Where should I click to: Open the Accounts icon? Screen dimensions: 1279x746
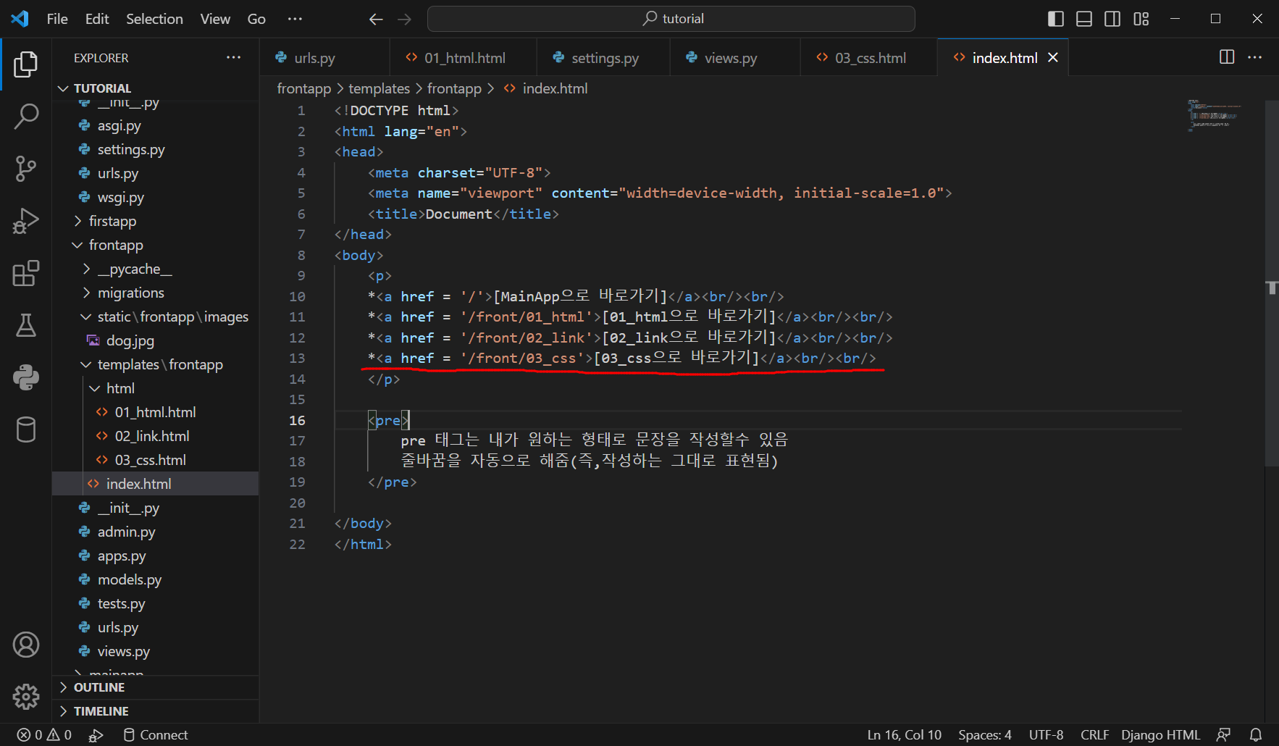pos(26,645)
